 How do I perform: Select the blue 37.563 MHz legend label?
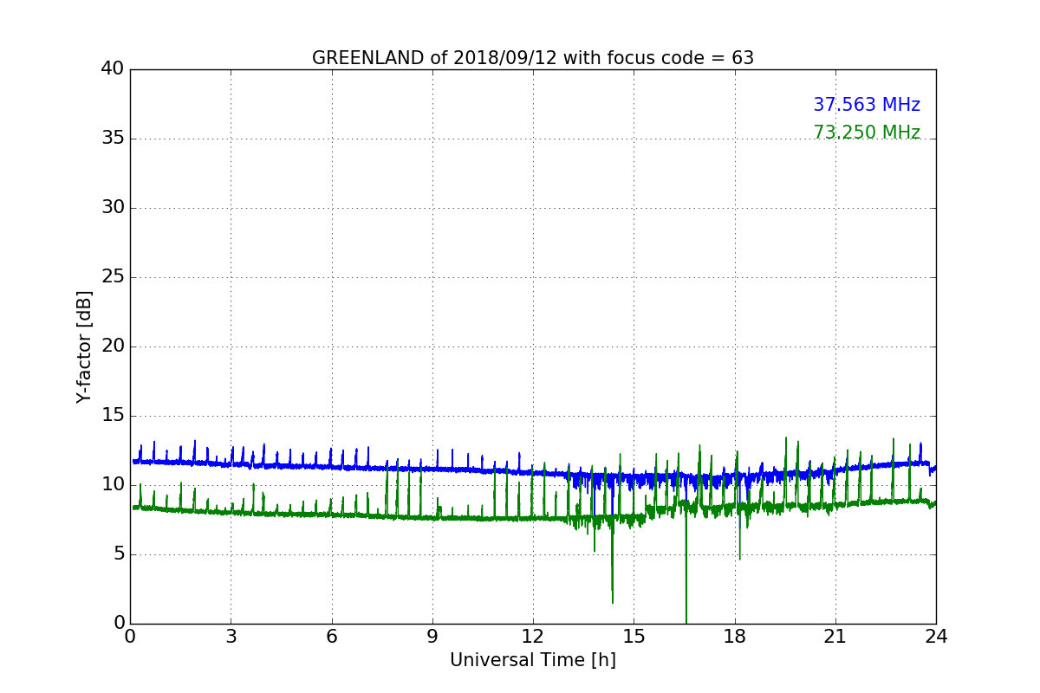click(867, 105)
